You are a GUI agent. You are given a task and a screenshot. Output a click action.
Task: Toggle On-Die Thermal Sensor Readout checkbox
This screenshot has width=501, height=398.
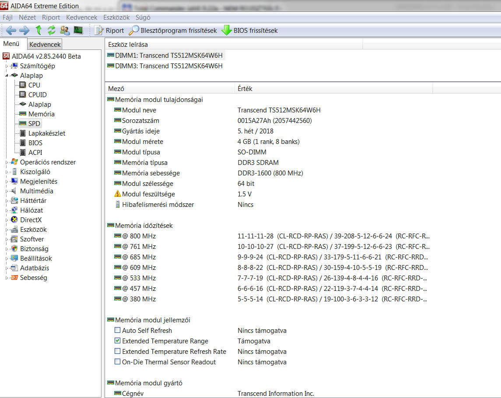click(x=118, y=362)
